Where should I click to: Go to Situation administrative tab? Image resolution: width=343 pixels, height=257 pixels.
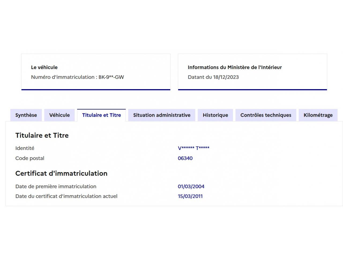(162, 115)
